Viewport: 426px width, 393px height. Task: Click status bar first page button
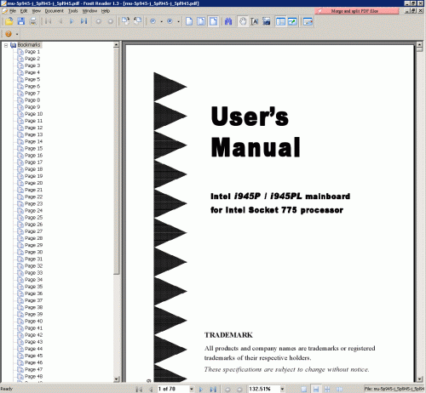(x=139, y=389)
